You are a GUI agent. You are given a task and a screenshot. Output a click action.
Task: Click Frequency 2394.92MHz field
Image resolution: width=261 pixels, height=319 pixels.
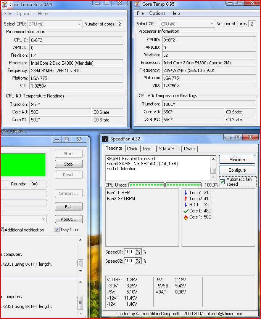click(209, 70)
